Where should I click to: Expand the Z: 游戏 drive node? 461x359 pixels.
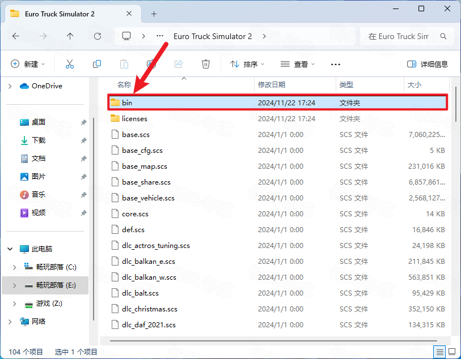(x=14, y=304)
